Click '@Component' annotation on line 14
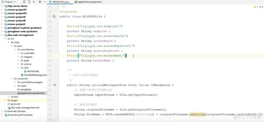Screen dimensions: 264x122 [68, 12]
